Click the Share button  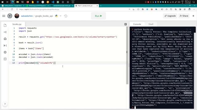coord(184,16)
